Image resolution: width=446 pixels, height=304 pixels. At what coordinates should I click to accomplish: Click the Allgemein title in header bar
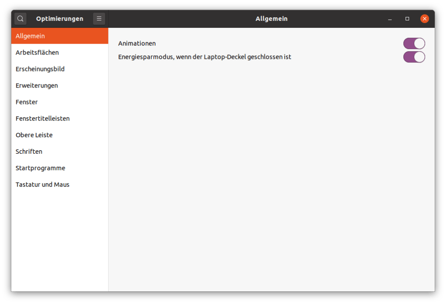tap(271, 19)
